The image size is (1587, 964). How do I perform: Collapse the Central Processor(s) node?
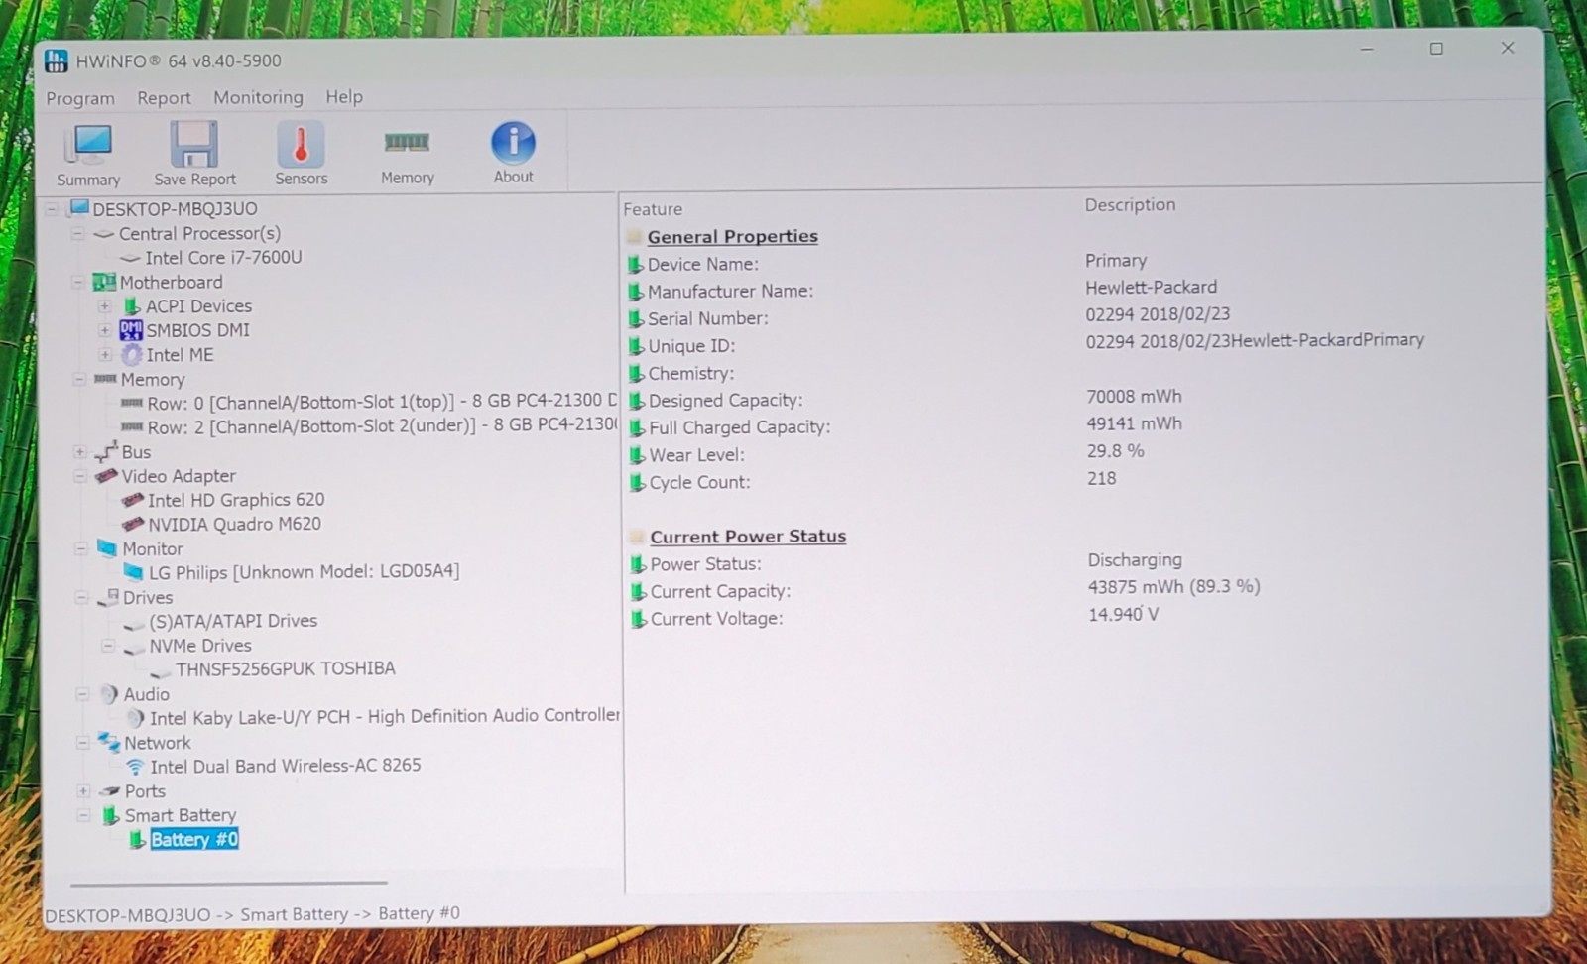click(77, 234)
